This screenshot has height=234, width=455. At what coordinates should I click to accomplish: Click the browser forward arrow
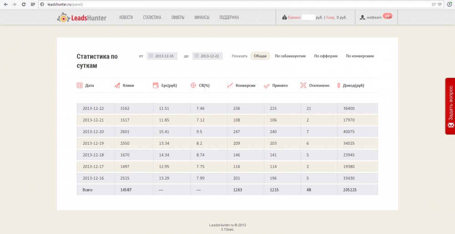(15, 5)
